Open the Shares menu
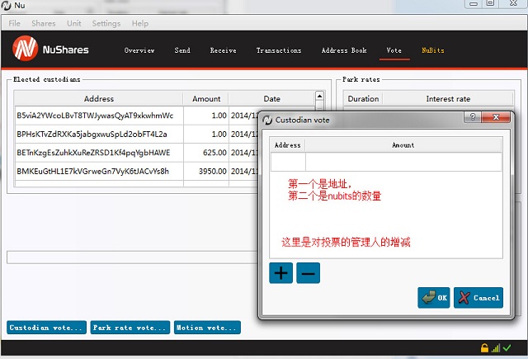The width and height of the screenshot is (528, 359). 44,23
